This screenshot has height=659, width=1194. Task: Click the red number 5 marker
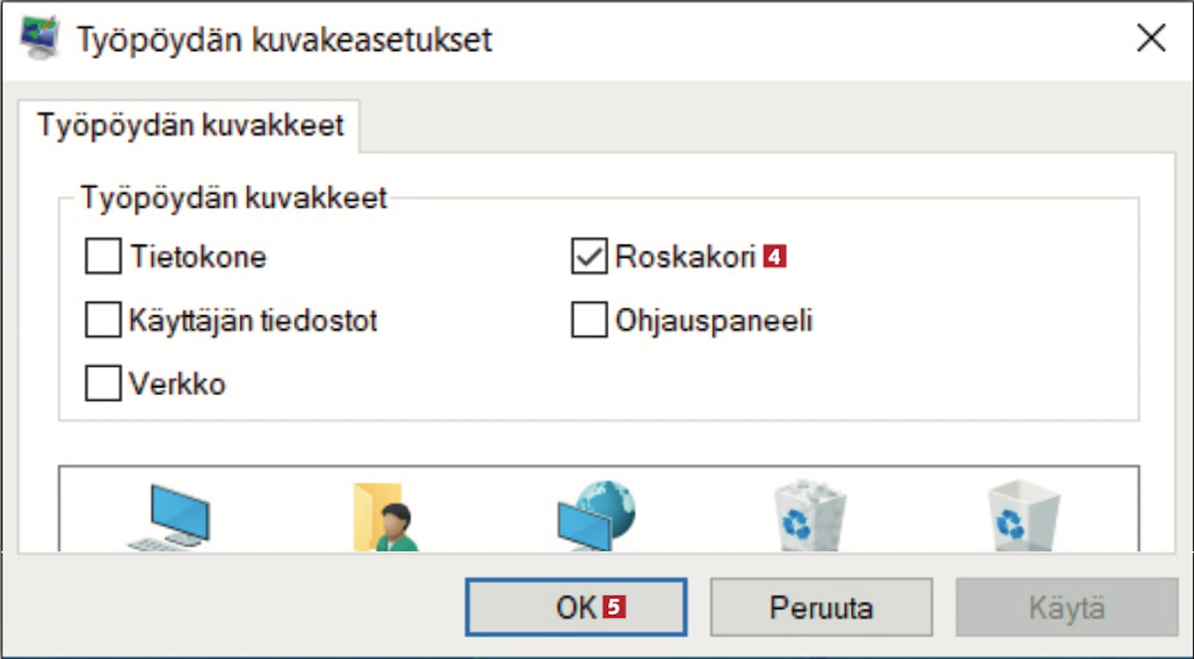coord(614,607)
